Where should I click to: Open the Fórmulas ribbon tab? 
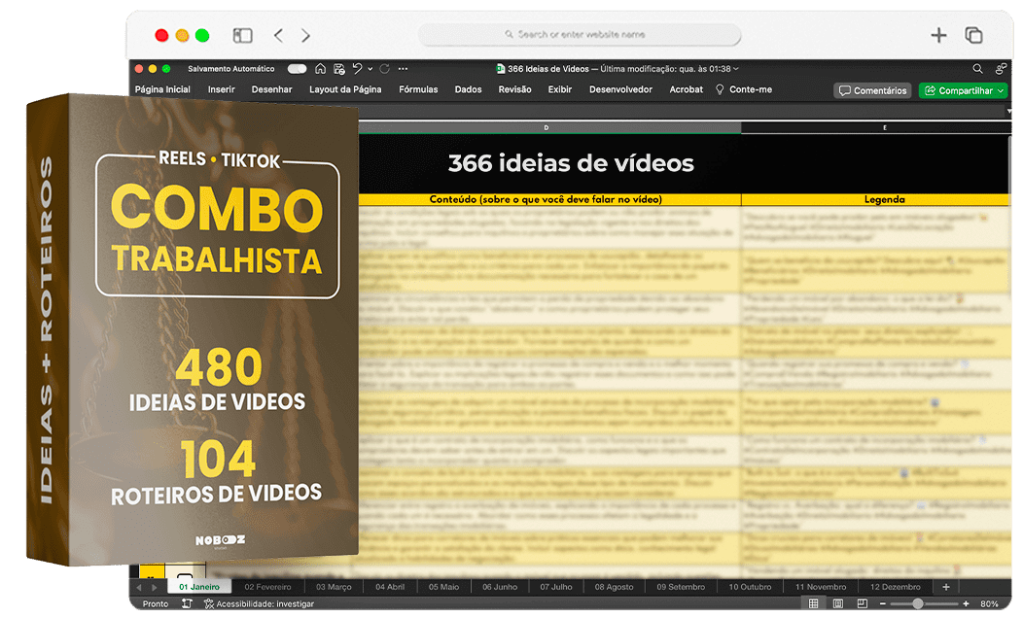tap(418, 89)
